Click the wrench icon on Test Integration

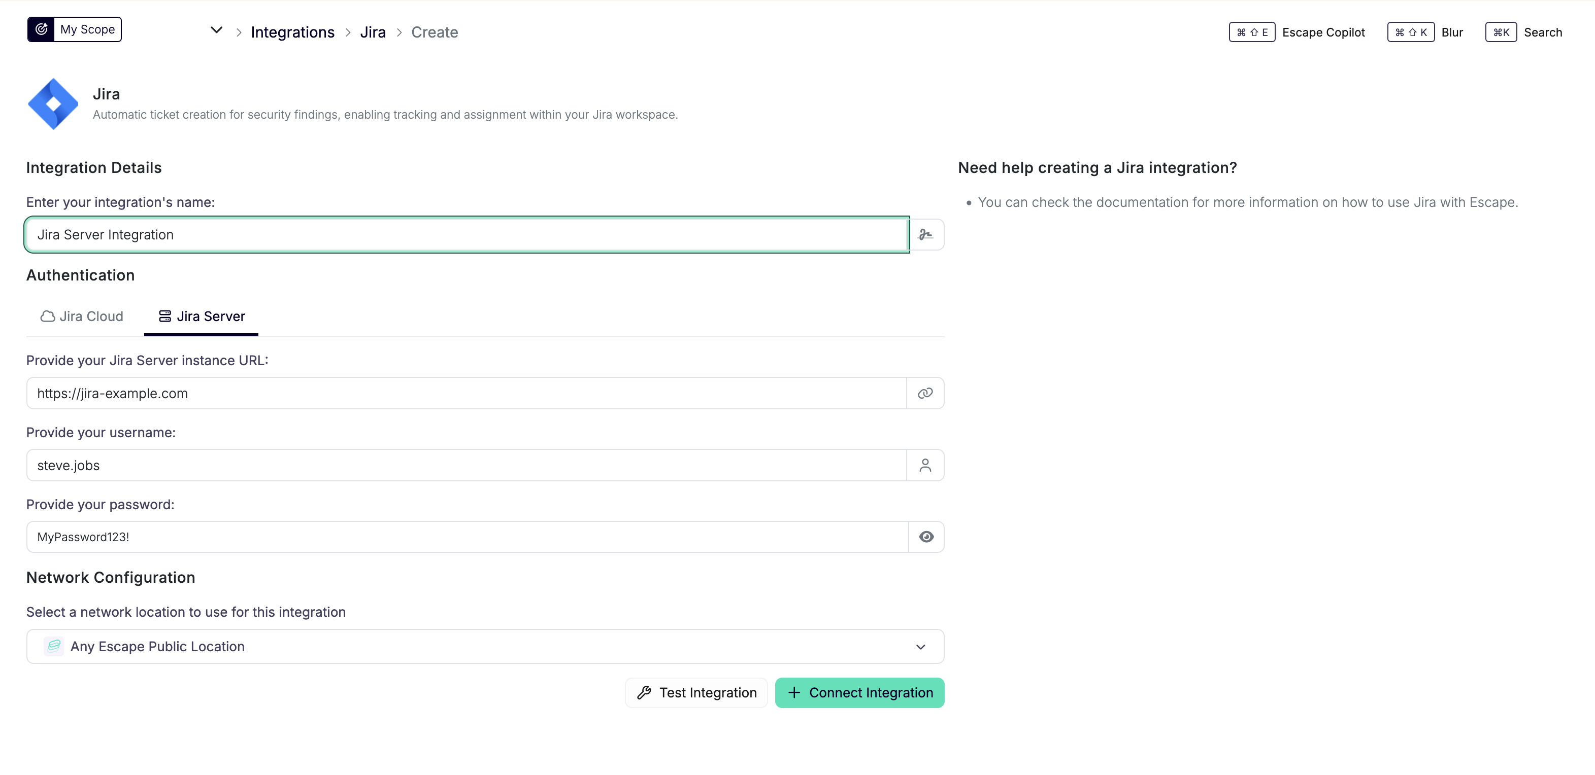point(644,693)
